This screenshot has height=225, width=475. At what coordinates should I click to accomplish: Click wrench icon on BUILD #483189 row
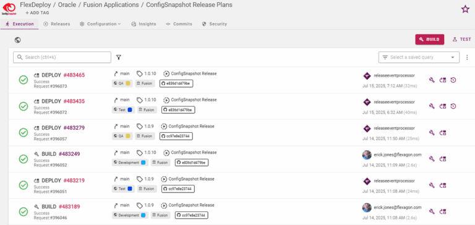(432, 211)
